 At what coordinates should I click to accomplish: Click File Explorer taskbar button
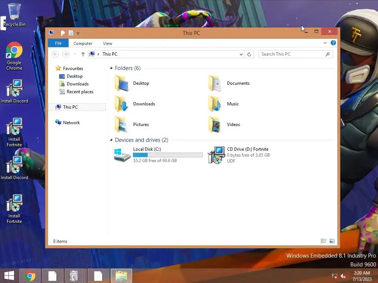121,276
